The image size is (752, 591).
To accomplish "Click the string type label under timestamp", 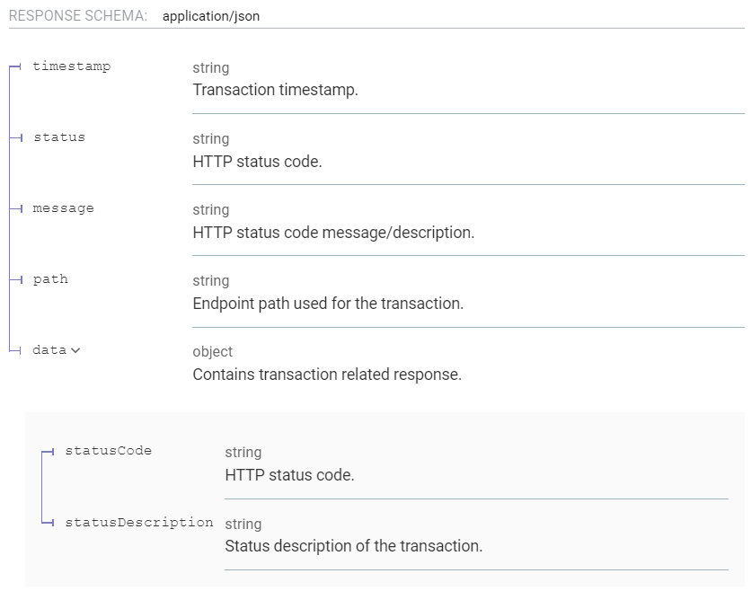I will click(210, 67).
